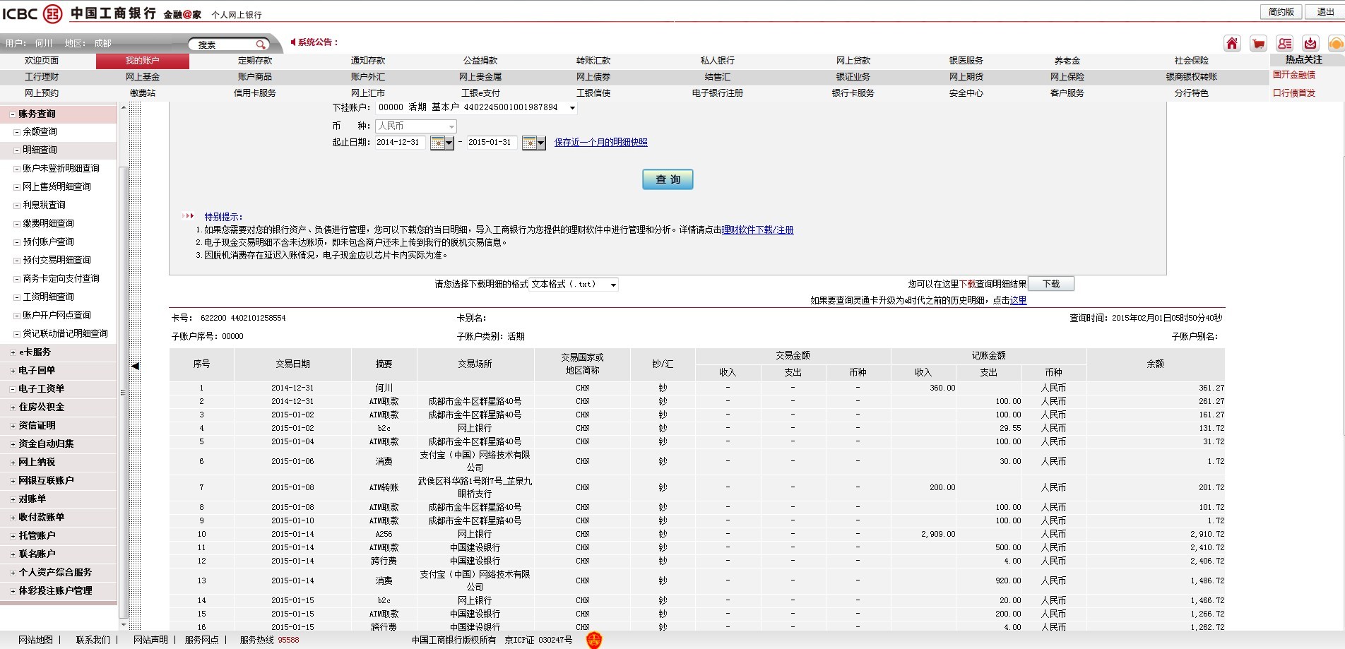Screen dimensions: 1345x649
Task: Expand the 住房公积金 sidebar group
Action: click(x=12, y=407)
